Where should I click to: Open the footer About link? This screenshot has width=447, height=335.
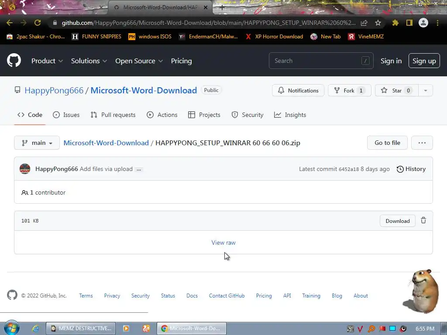pos(361,296)
